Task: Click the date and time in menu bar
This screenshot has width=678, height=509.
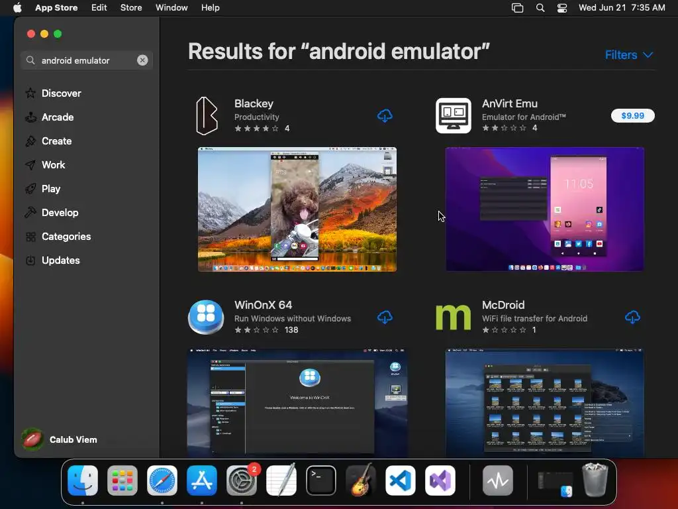Action: 622,7
